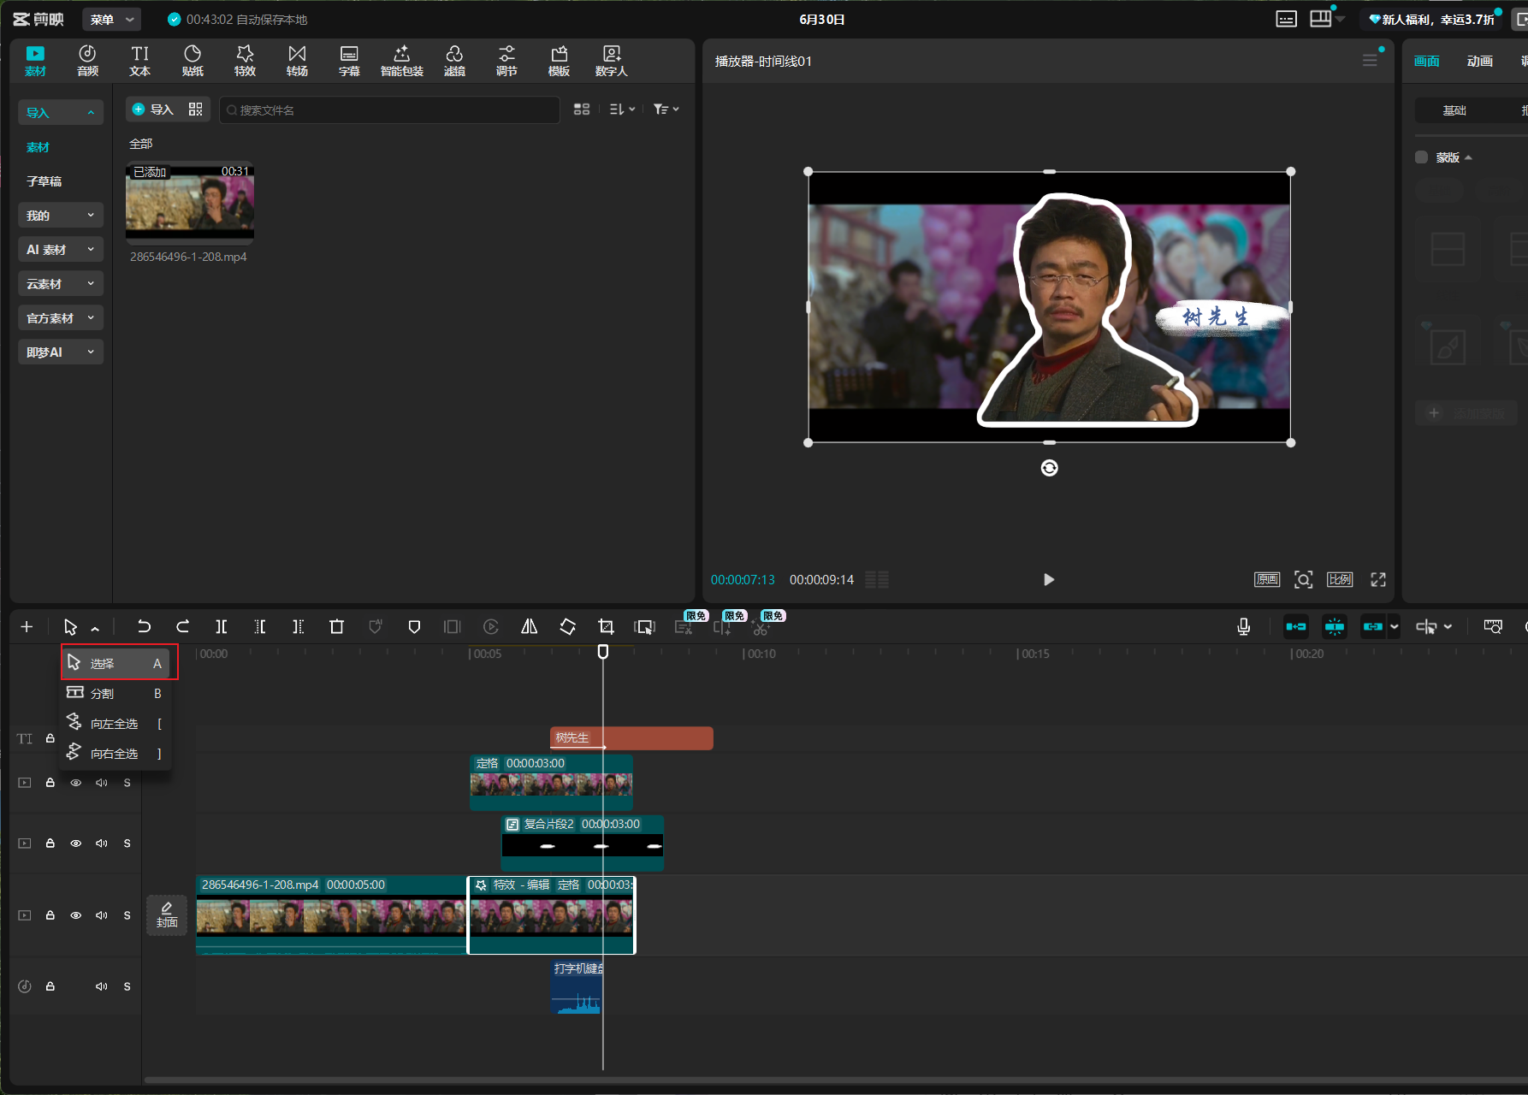Open the 特效 effects tab
Viewport: 1528px width, 1095px height.
[245, 61]
